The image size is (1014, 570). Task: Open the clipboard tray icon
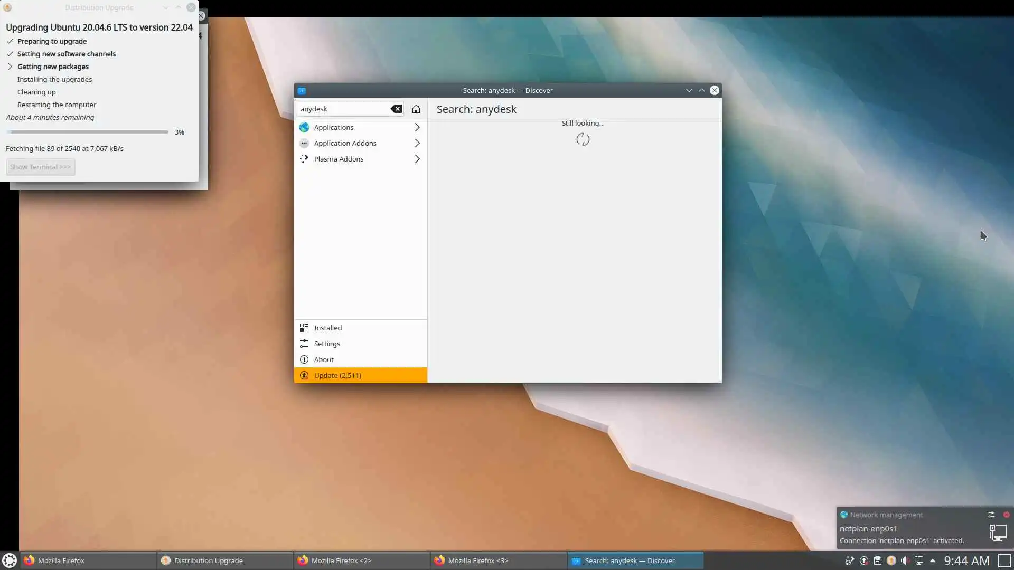(877, 560)
